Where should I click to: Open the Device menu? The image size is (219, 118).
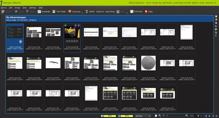[4, 8]
